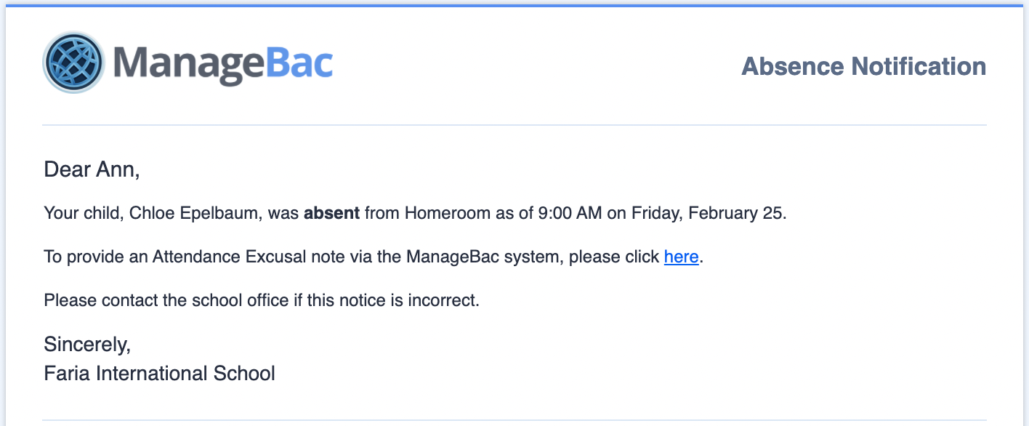The height and width of the screenshot is (426, 1029).
Task: Open the "here" excusal note link
Action: click(681, 257)
